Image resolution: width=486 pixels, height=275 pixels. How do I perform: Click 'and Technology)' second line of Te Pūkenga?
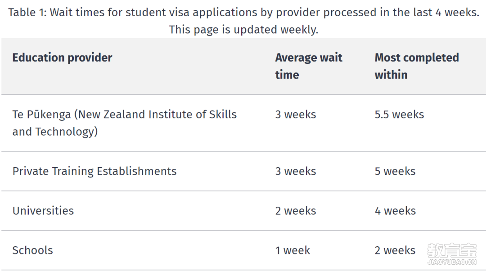(55, 132)
